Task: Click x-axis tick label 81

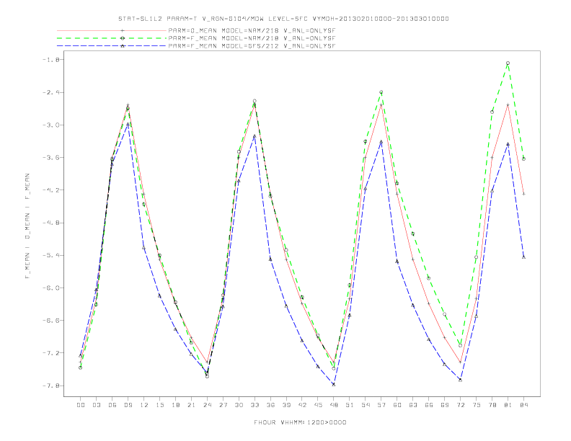Action: [x=508, y=405]
